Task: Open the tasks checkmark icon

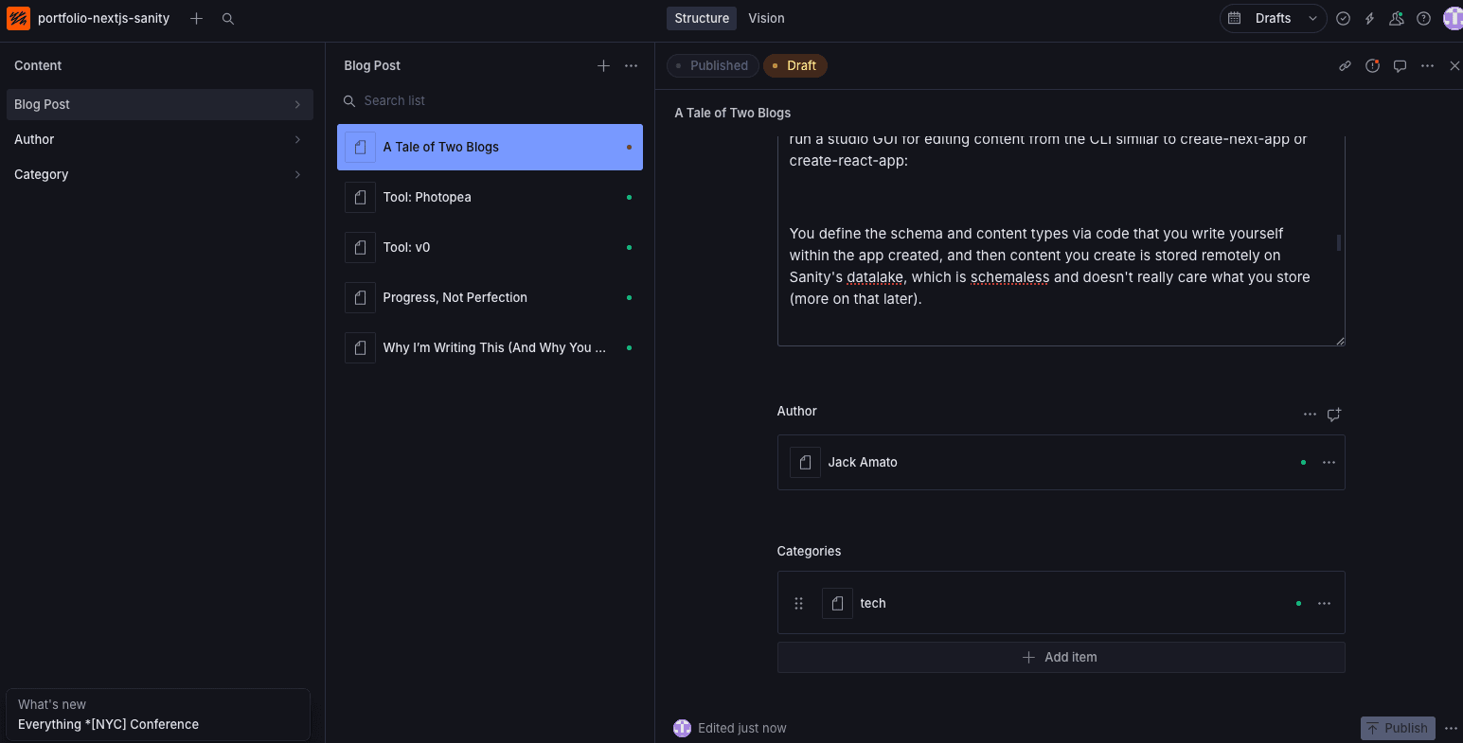Action: [x=1343, y=19]
